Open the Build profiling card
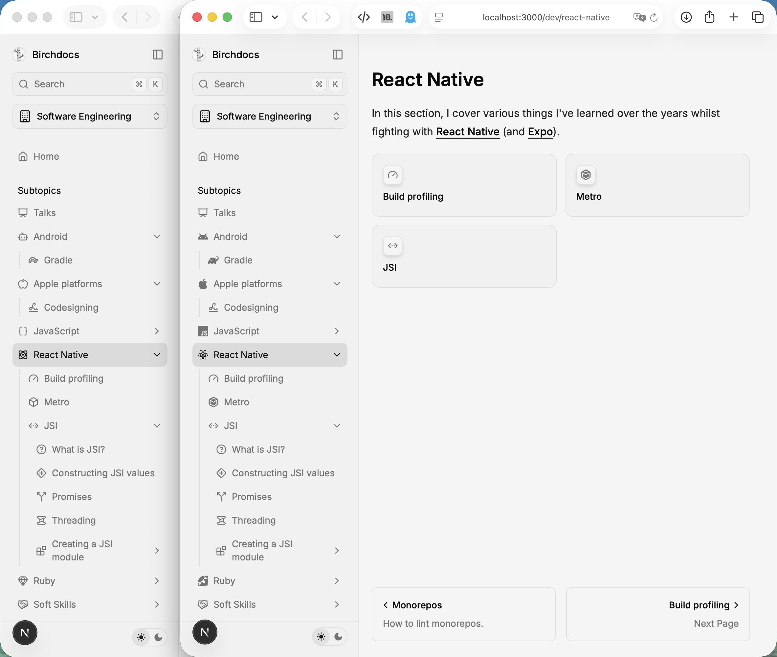777x657 pixels. coord(464,185)
